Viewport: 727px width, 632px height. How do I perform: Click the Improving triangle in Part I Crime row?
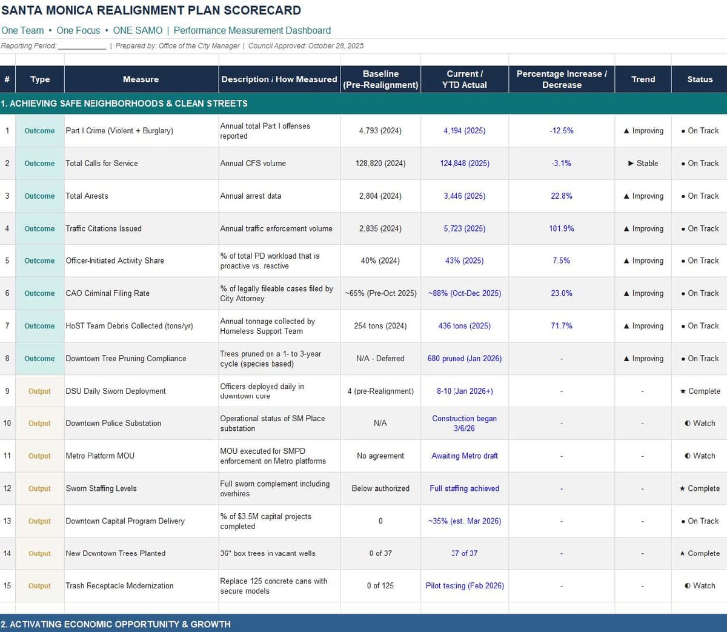click(626, 131)
